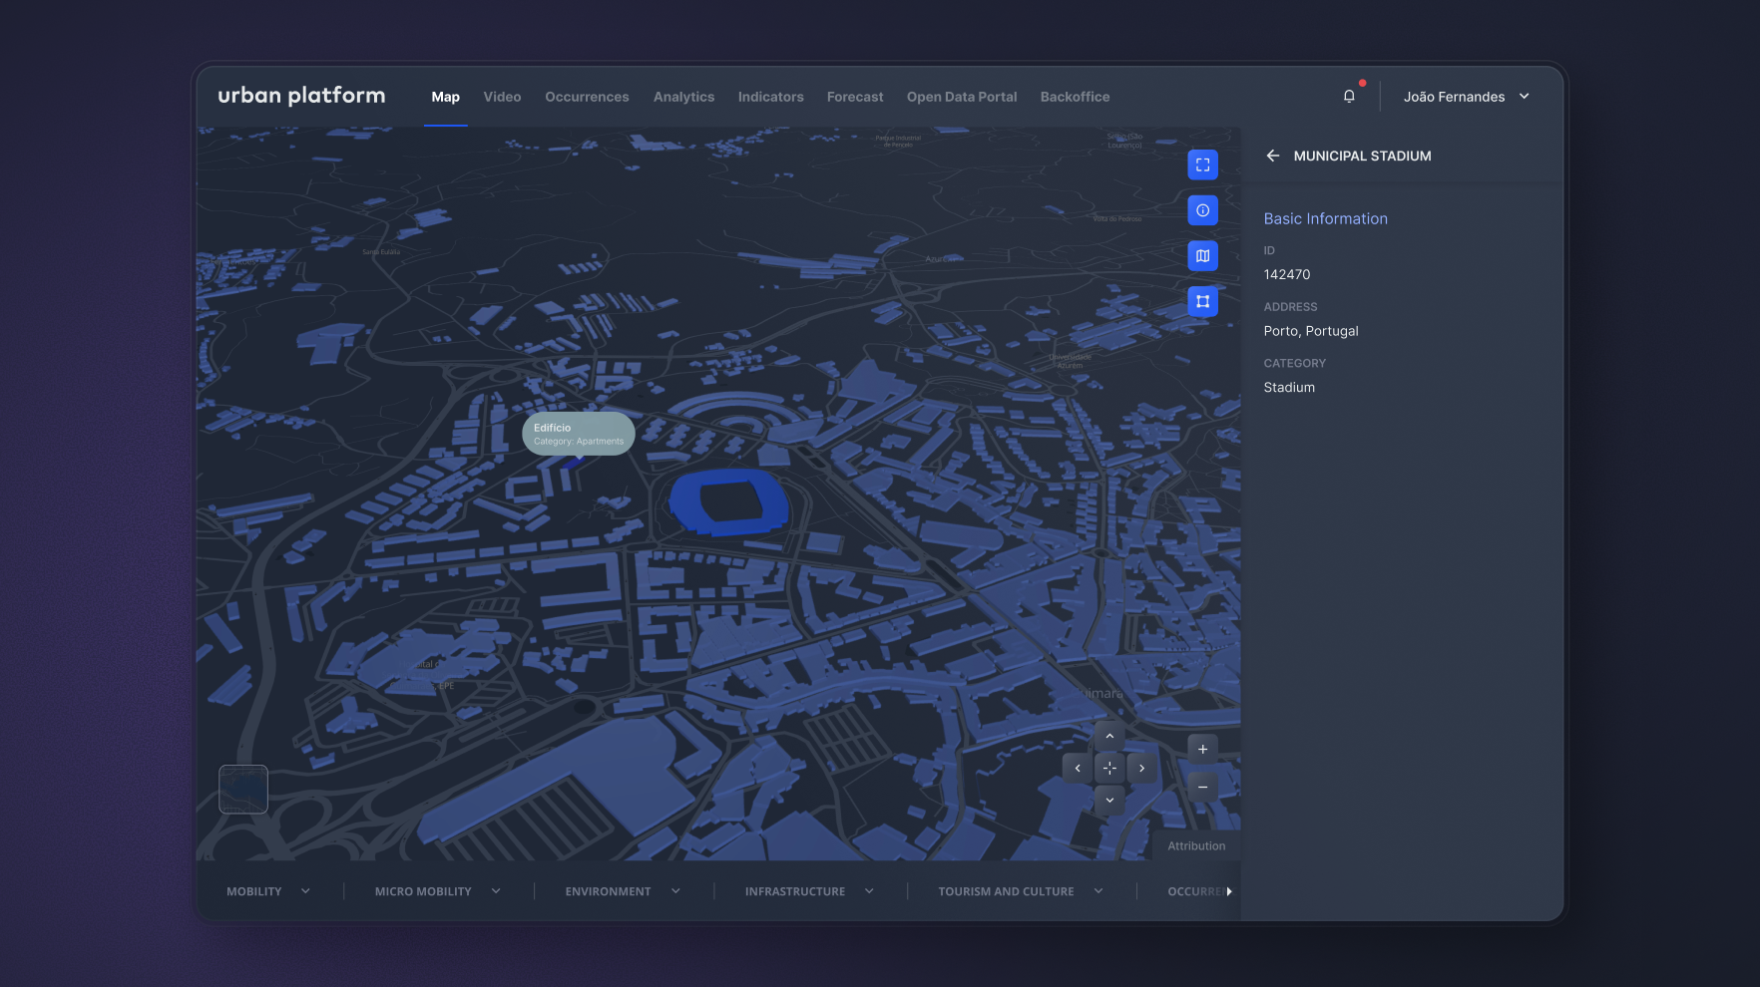Screen dimensions: 1760x987
Task: Zoom in on the map
Action: click(x=1202, y=750)
